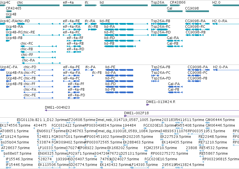Click the CG9098-RA transcript label
Image resolution: width=239 pixels, height=169 pixels.
(195, 21)
